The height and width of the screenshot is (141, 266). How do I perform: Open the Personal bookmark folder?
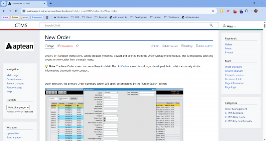101,17
